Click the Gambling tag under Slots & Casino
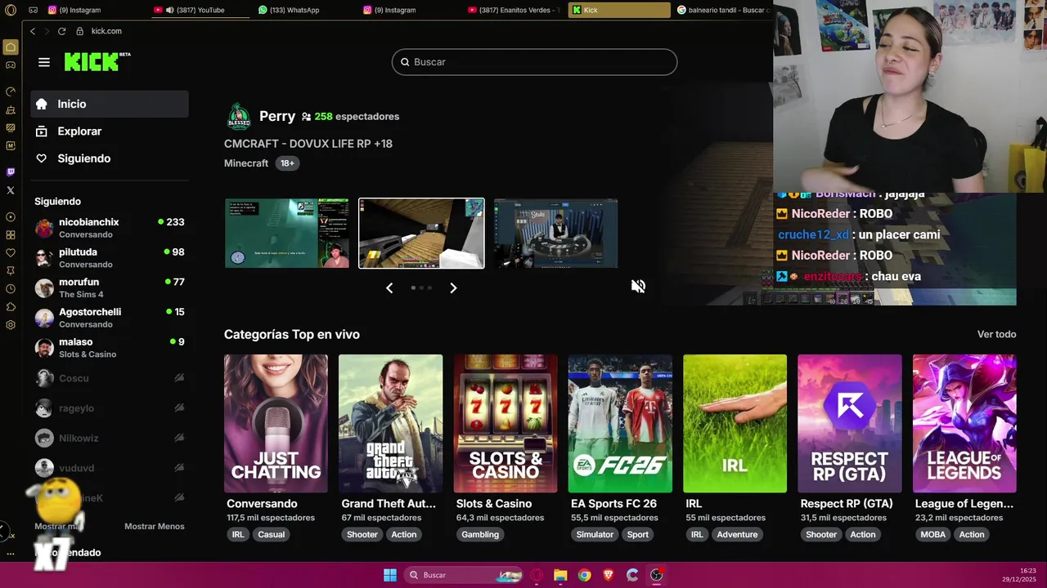The image size is (1047, 588). (x=480, y=535)
